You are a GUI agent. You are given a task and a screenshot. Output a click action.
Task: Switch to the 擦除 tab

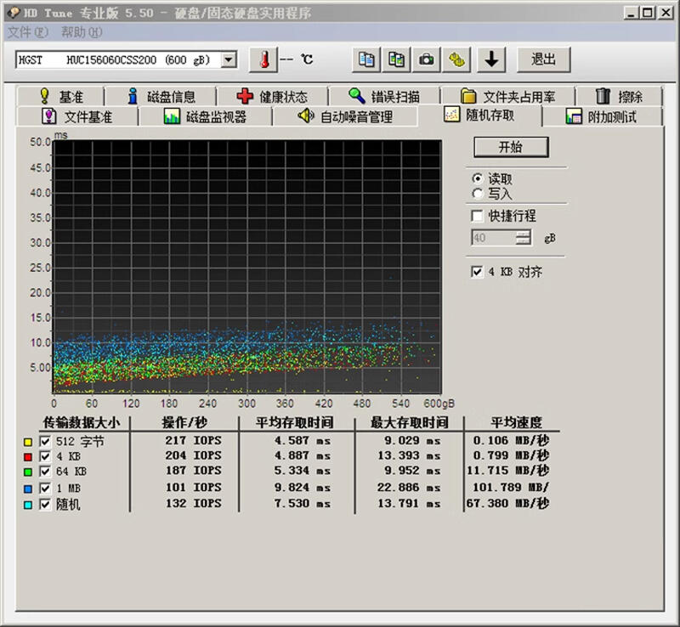619,96
